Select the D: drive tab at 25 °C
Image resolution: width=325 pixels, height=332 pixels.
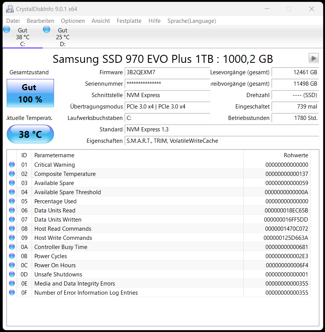click(63, 37)
